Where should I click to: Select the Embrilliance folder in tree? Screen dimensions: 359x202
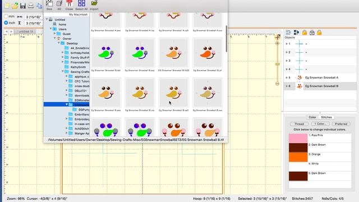(x=82, y=114)
